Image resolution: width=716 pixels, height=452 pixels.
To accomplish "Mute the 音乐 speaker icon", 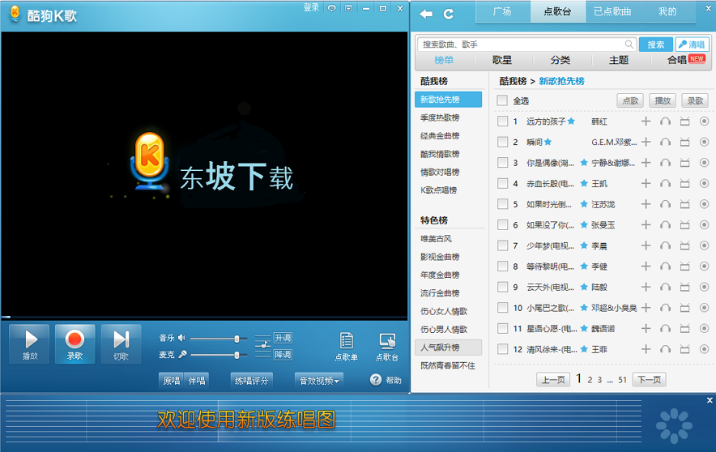I will point(181,338).
